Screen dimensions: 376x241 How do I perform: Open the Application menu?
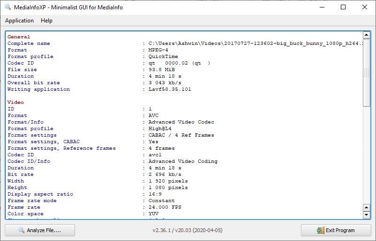pos(19,21)
